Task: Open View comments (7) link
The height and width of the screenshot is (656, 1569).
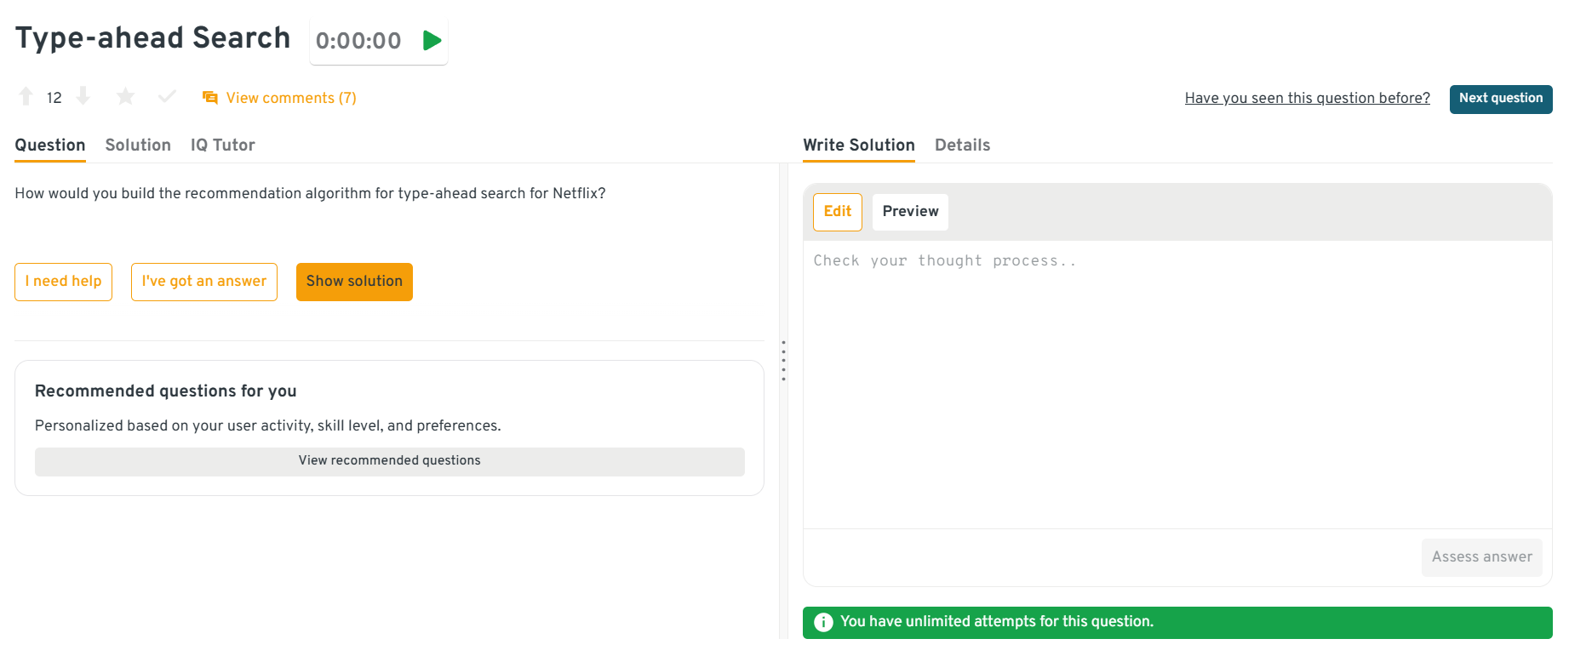Action: click(290, 98)
